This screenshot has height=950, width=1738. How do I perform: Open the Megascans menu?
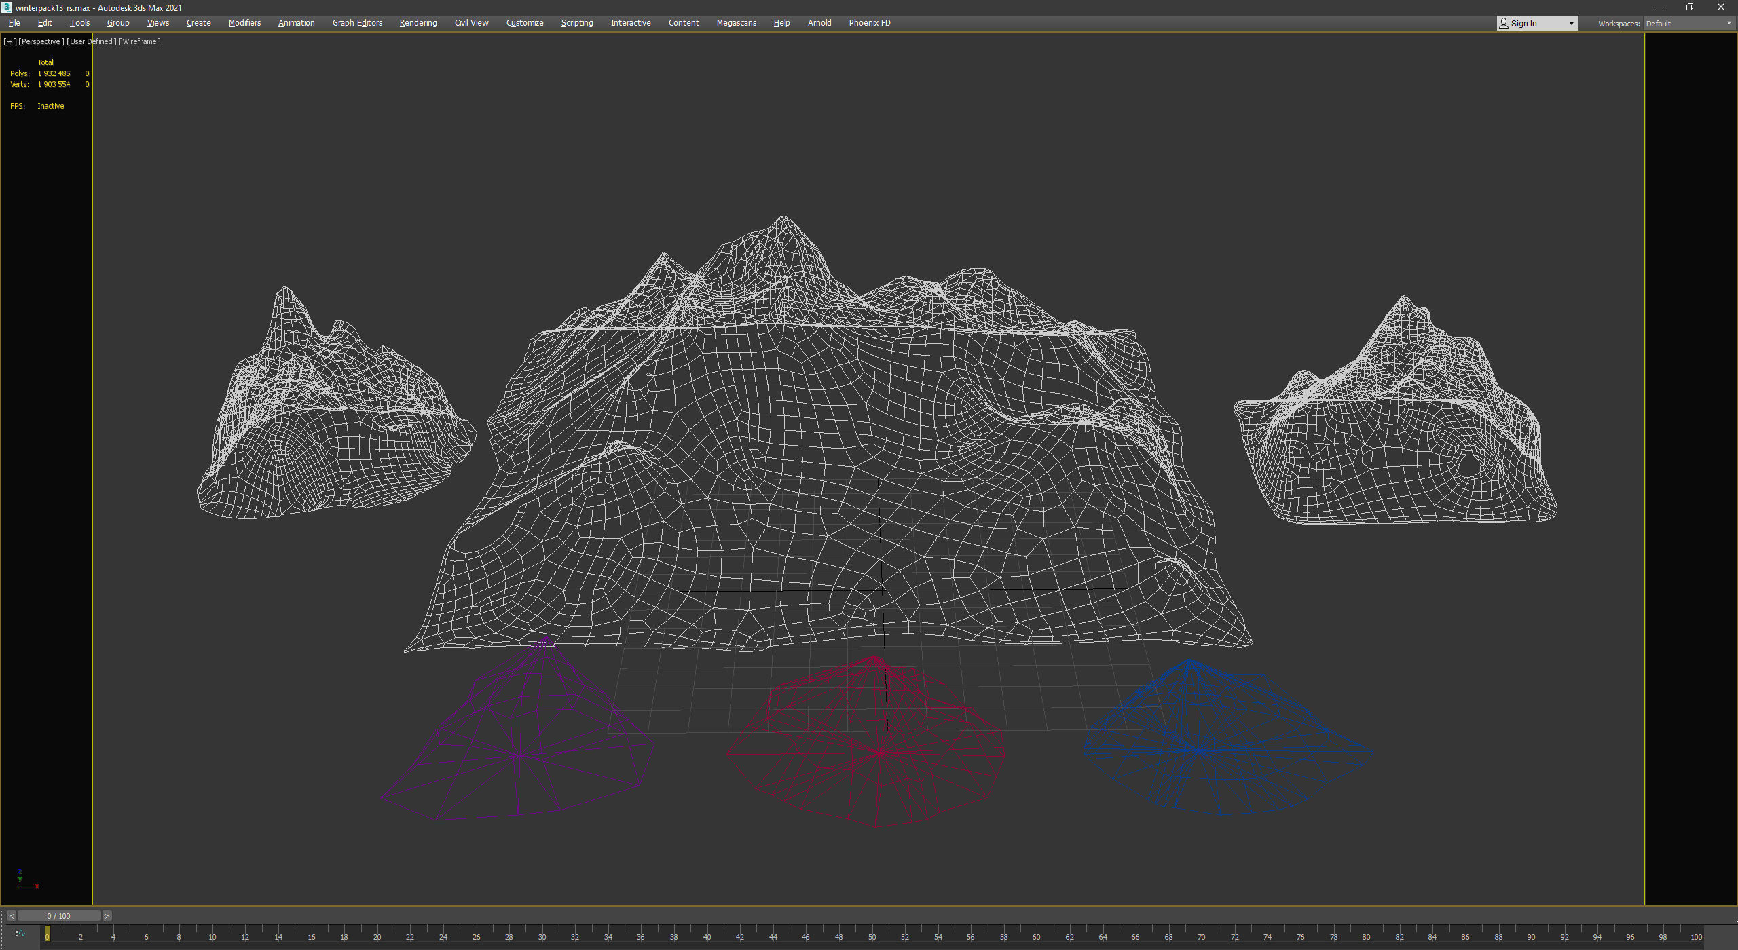coord(736,23)
